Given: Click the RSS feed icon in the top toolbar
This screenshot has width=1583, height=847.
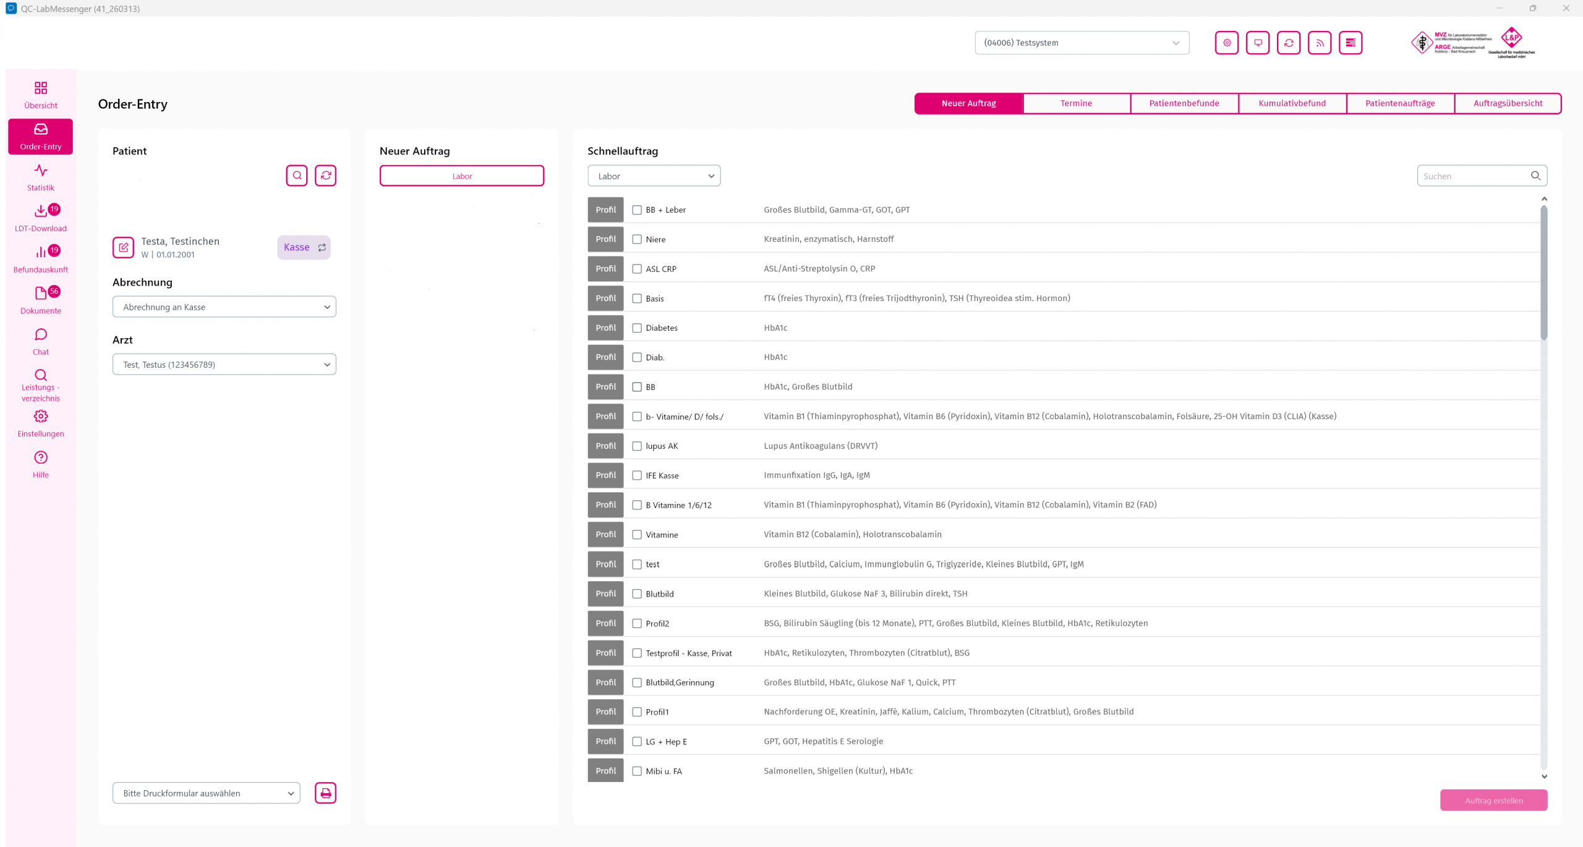Looking at the screenshot, I should click(x=1320, y=43).
